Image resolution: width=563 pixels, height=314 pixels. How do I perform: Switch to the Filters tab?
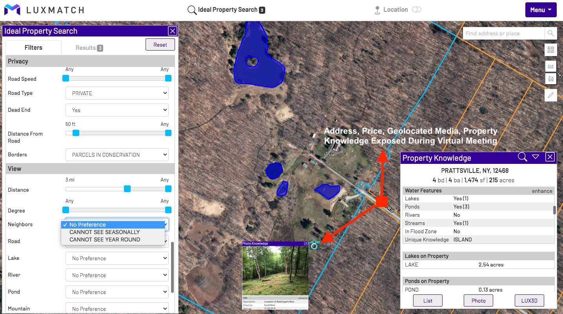point(33,47)
